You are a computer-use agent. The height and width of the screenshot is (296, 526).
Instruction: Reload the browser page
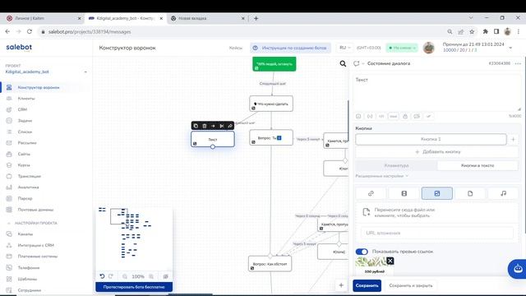pos(30,31)
